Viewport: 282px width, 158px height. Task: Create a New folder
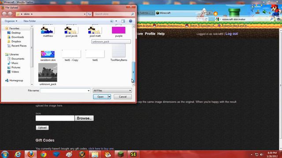(x=30, y=21)
